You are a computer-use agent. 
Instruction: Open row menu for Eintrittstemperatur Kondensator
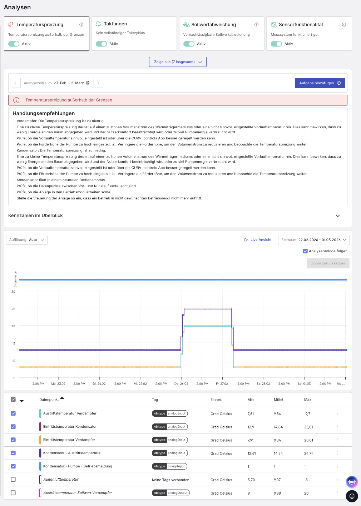337,427
